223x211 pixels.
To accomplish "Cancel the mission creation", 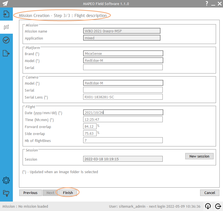I will click(210, 193).
